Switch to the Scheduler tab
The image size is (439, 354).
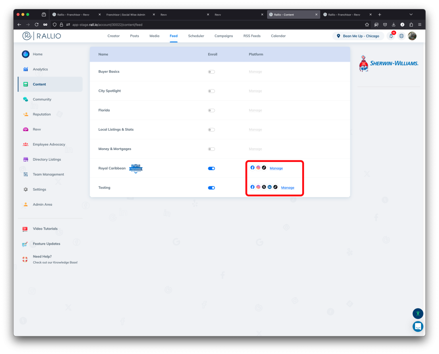[x=196, y=36]
